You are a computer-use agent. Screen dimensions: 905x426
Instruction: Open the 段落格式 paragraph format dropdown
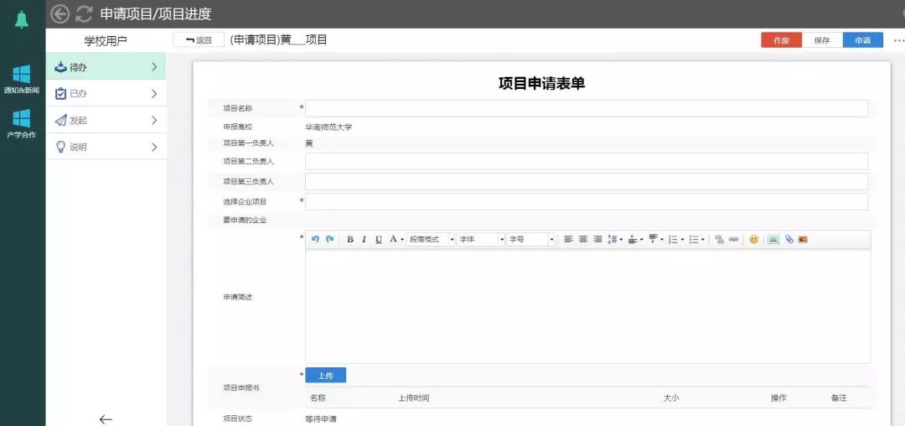431,239
